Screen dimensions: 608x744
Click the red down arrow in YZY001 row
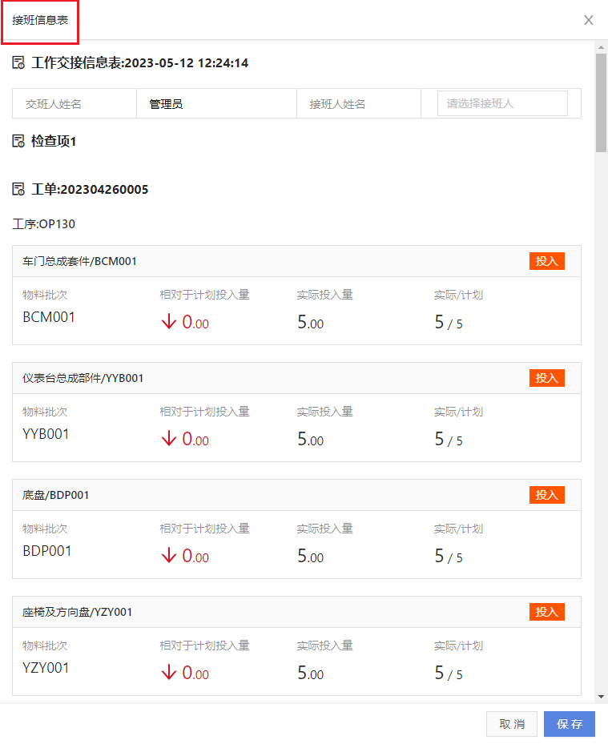pos(168,673)
